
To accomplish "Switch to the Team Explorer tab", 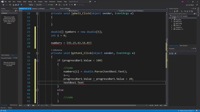I will coord(183,46).
